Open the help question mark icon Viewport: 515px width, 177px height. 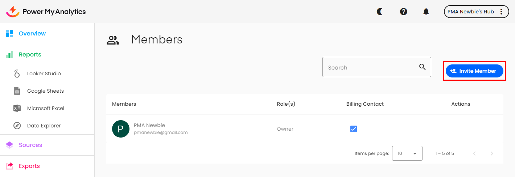click(403, 12)
